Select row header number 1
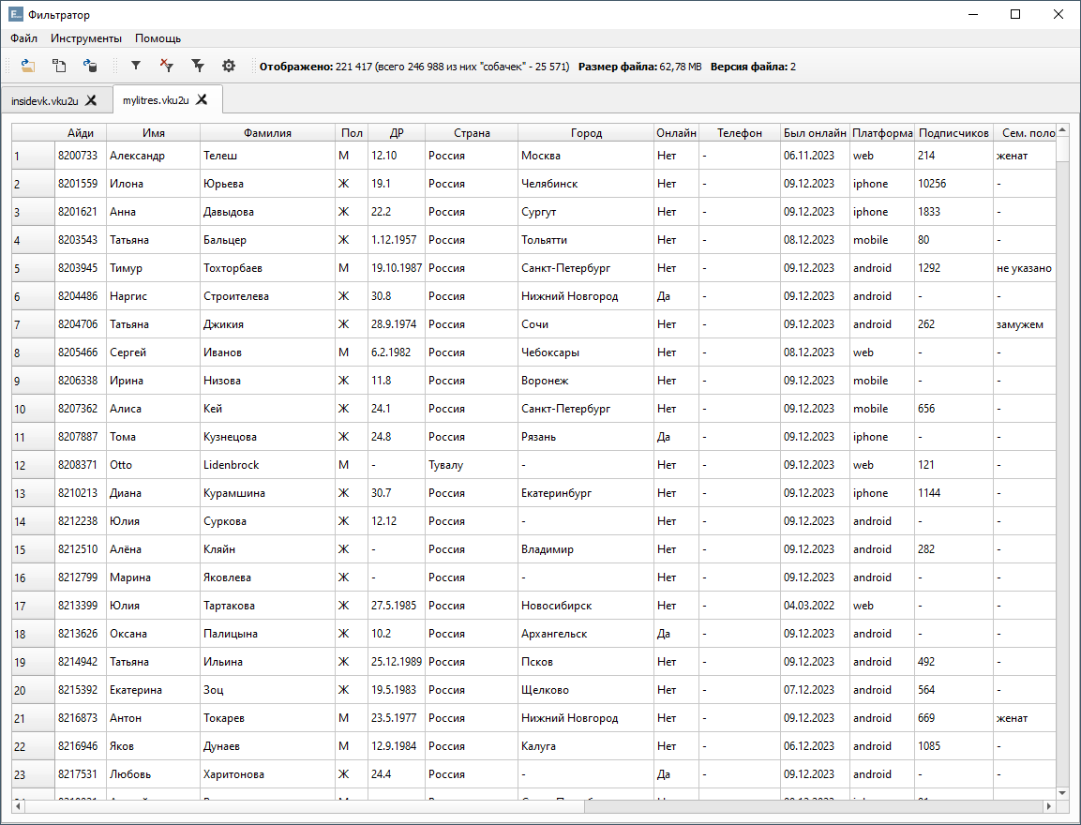The height and width of the screenshot is (825, 1081). pyautogui.click(x=33, y=156)
